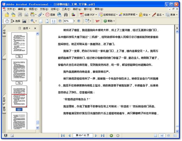Open a file with the folder icon
Viewport: 182px width, 141px height.
point(7,15)
